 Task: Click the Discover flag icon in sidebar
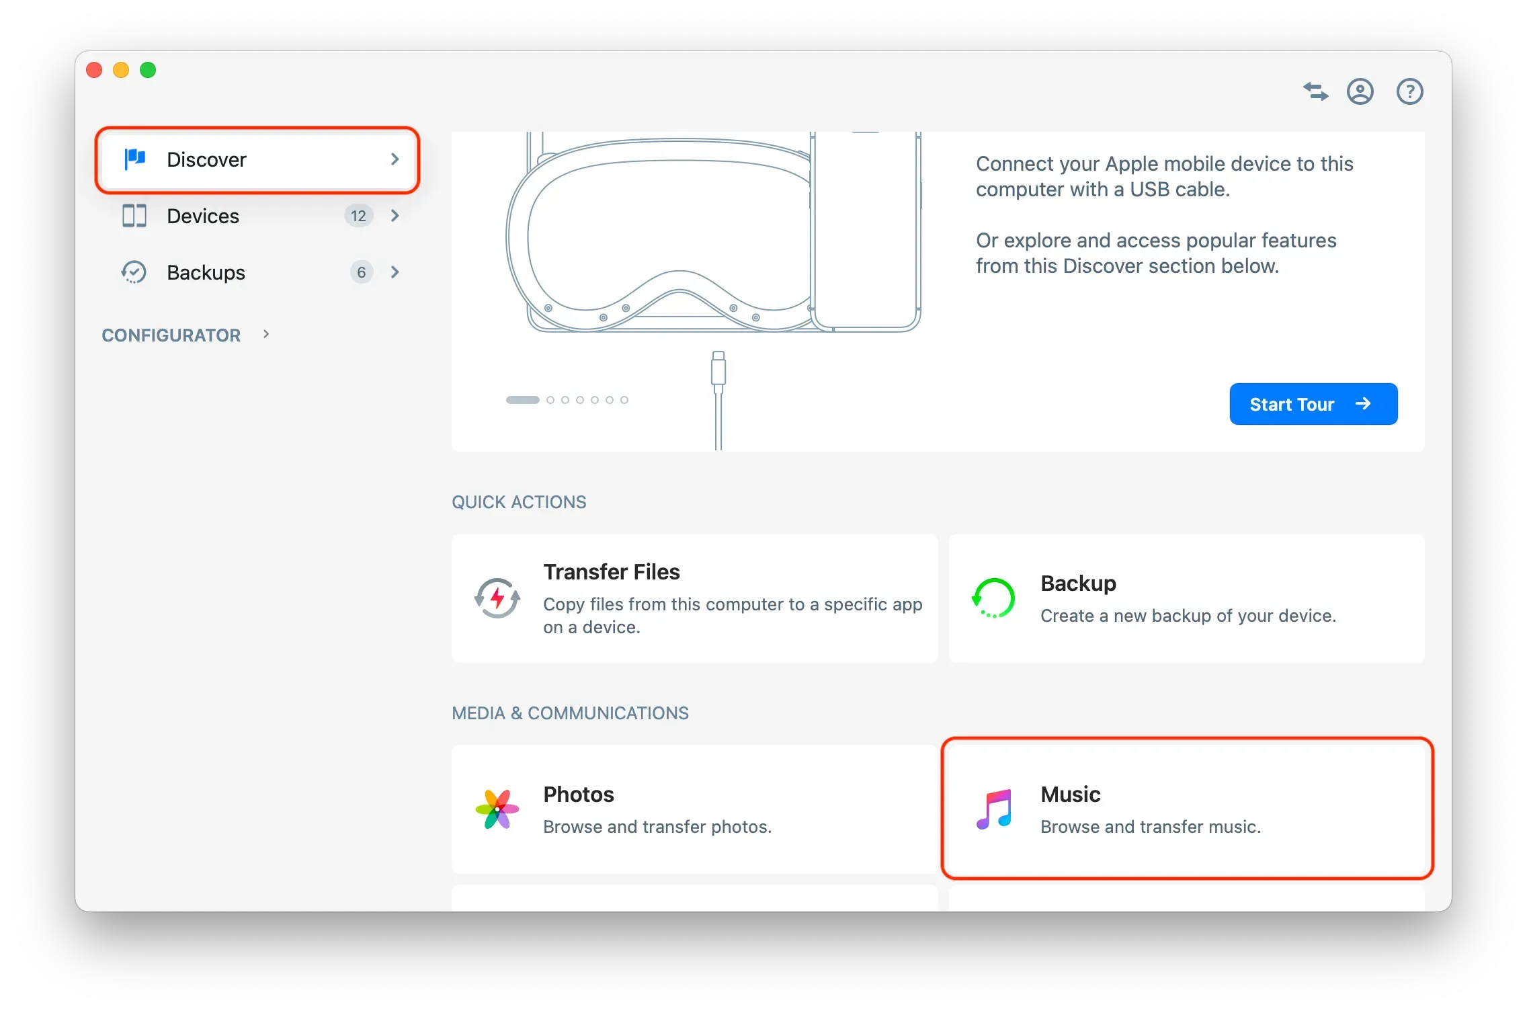coord(135,159)
